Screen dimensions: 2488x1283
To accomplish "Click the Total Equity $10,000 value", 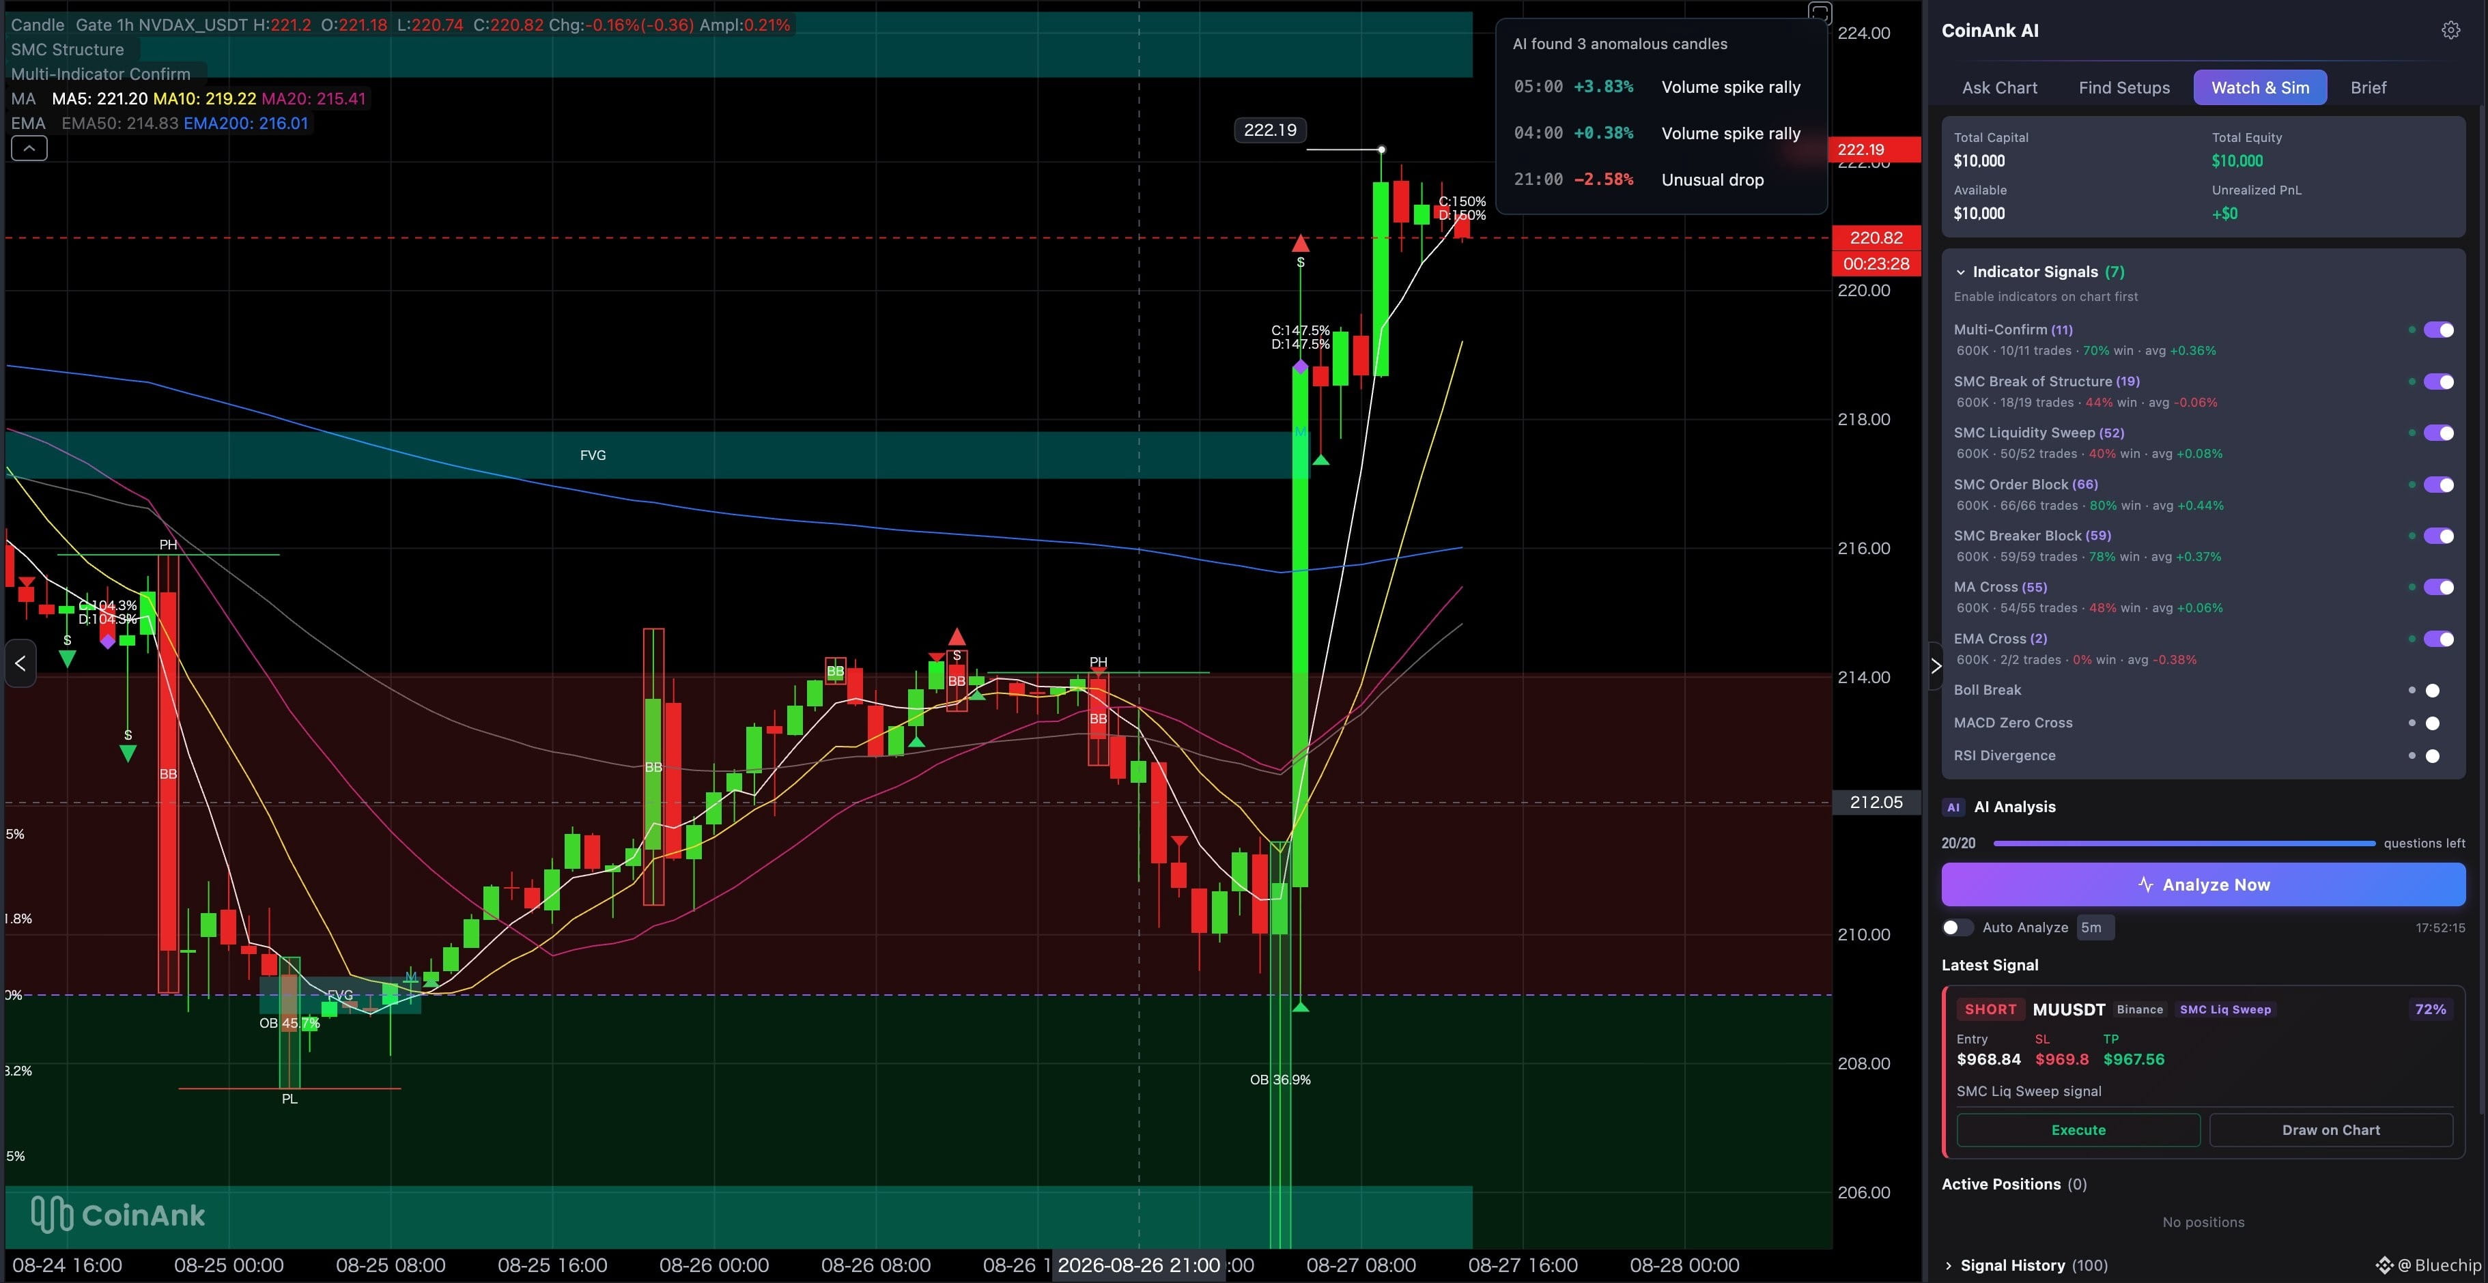I will 2237,161.
